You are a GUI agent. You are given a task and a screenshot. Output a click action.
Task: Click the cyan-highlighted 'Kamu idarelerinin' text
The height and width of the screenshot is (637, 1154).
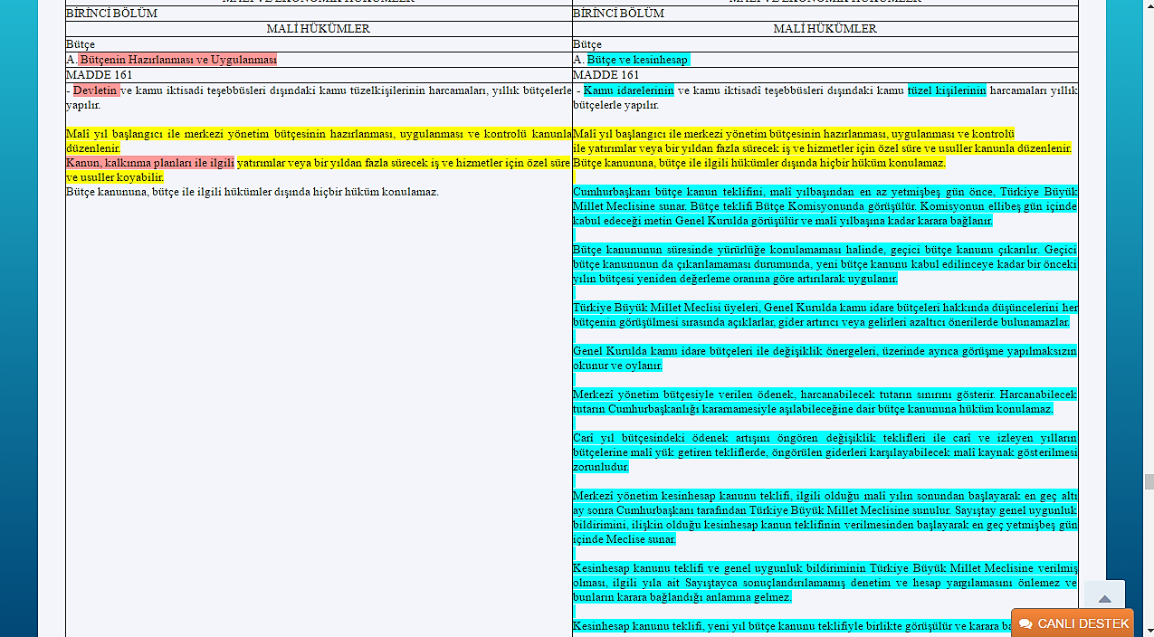pos(628,90)
